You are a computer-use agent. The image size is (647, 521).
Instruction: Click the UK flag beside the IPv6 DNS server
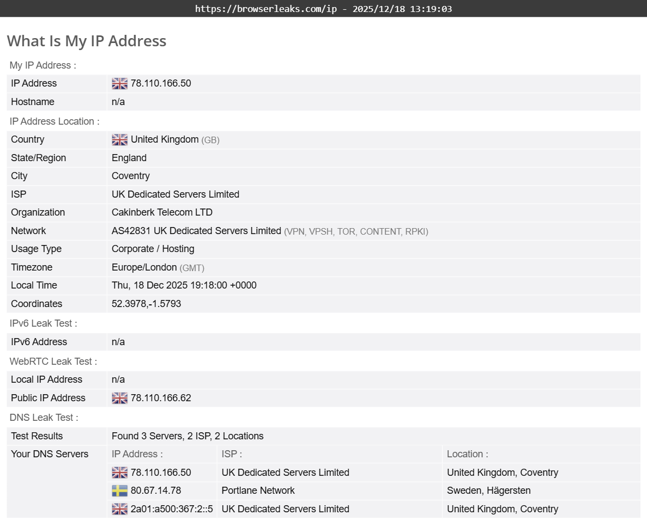tap(119, 508)
